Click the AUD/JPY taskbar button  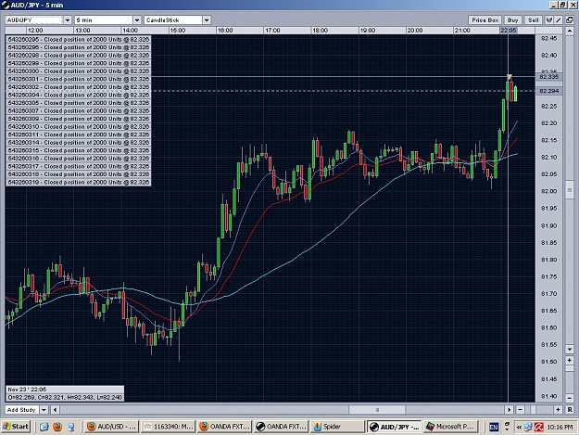click(x=394, y=427)
